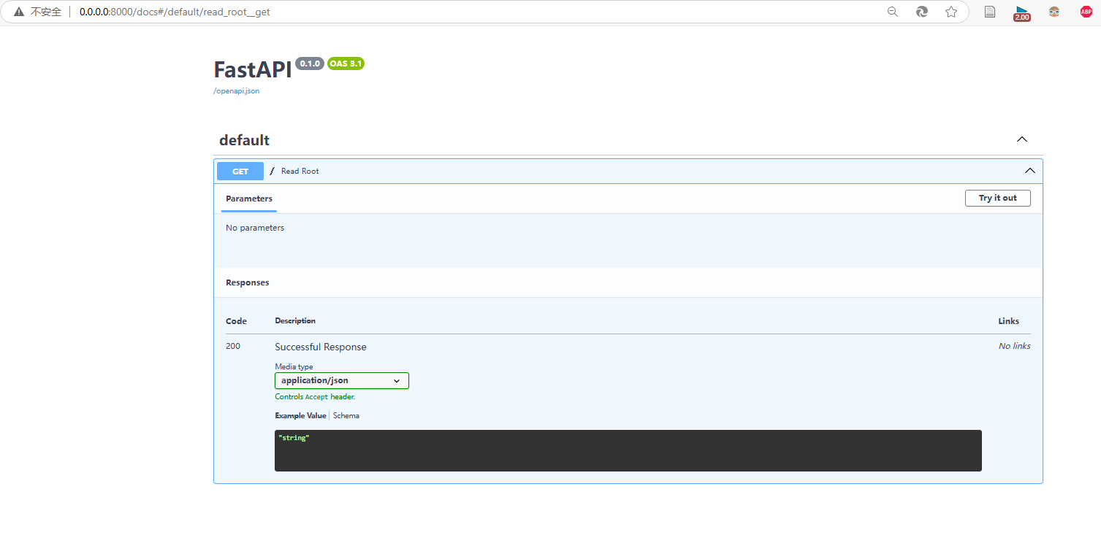The height and width of the screenshot is (535, 1101).
Task: Click the zoom magnifier icon in address bar
Action: (892, 12)
